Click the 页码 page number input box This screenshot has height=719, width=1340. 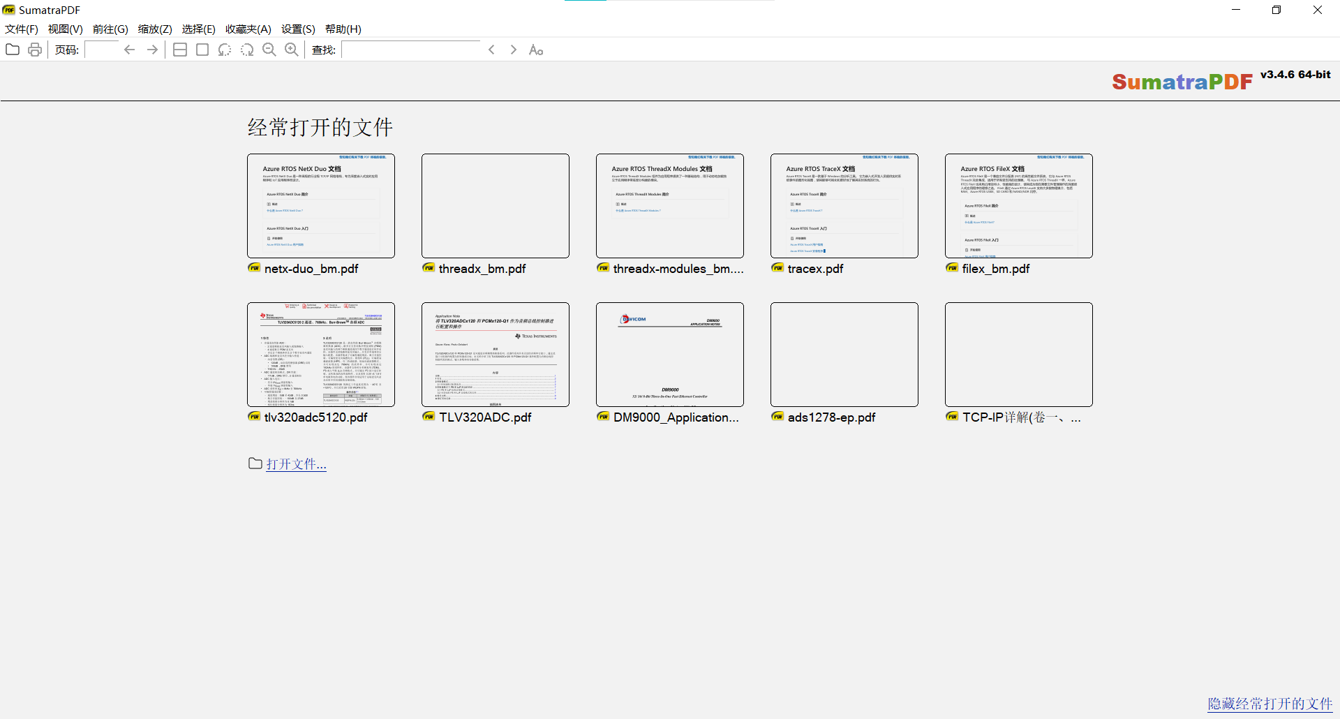coord(101,50)
